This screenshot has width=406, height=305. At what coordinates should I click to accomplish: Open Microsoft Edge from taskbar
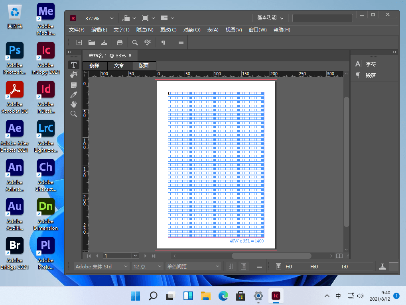click(x=223, y=296)
